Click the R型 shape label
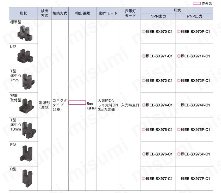221x193 pixels. (x=13, y=169)
